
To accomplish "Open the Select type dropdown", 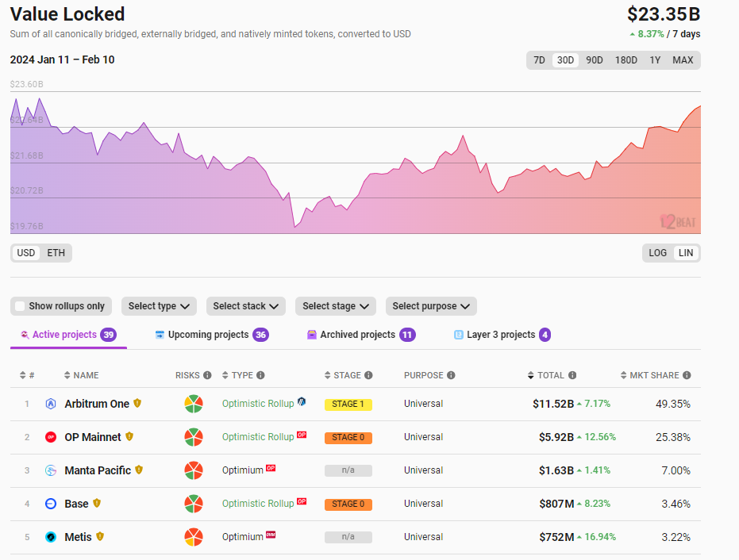I will tap(159, 306).
